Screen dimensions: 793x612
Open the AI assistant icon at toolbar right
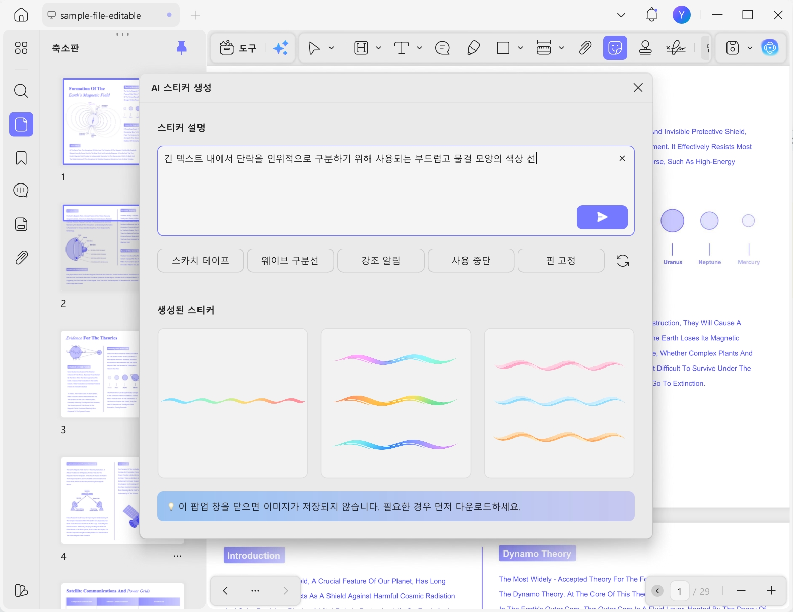(770, 48)
